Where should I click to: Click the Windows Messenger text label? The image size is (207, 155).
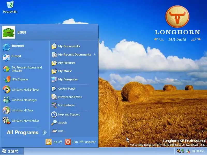[x=24, y=100]
